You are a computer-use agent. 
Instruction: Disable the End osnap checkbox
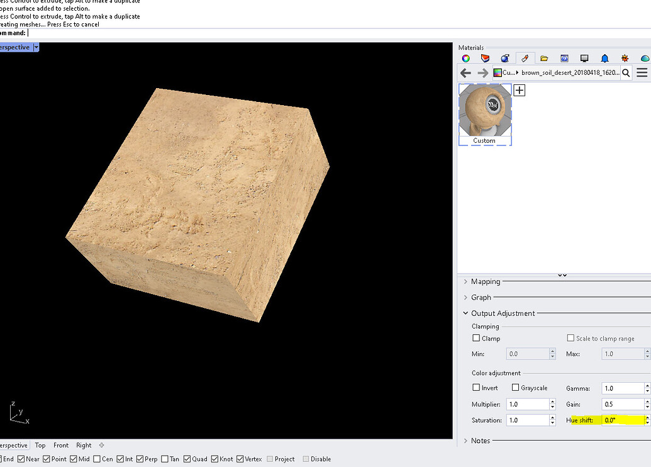click(3, 459)
